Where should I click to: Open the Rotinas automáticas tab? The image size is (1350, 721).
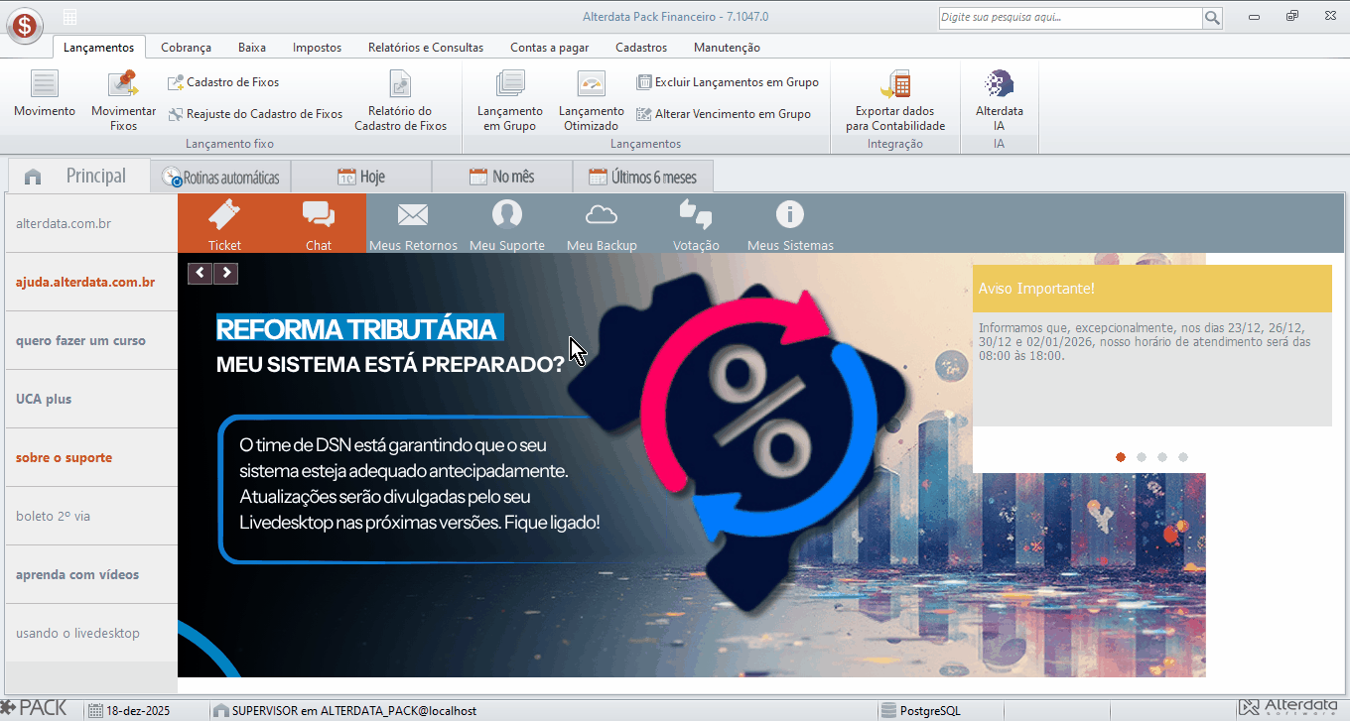(x=220, y=178)
